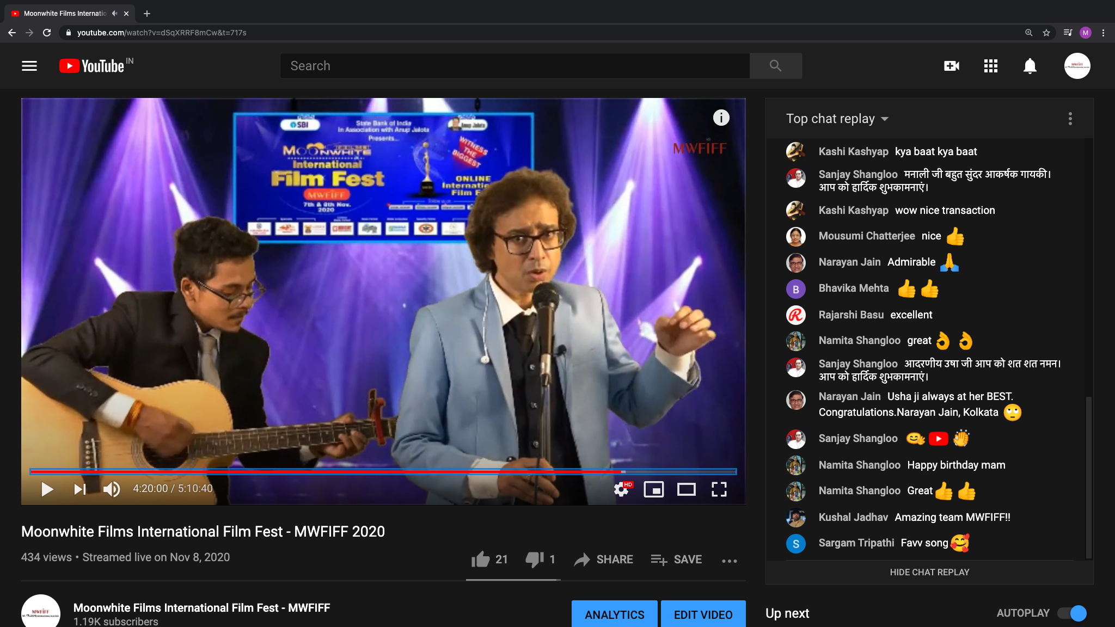Open channel Analytics
The width and height of the screenshot is (1115, 627).
pyautogui.click(x=614, y=614)
